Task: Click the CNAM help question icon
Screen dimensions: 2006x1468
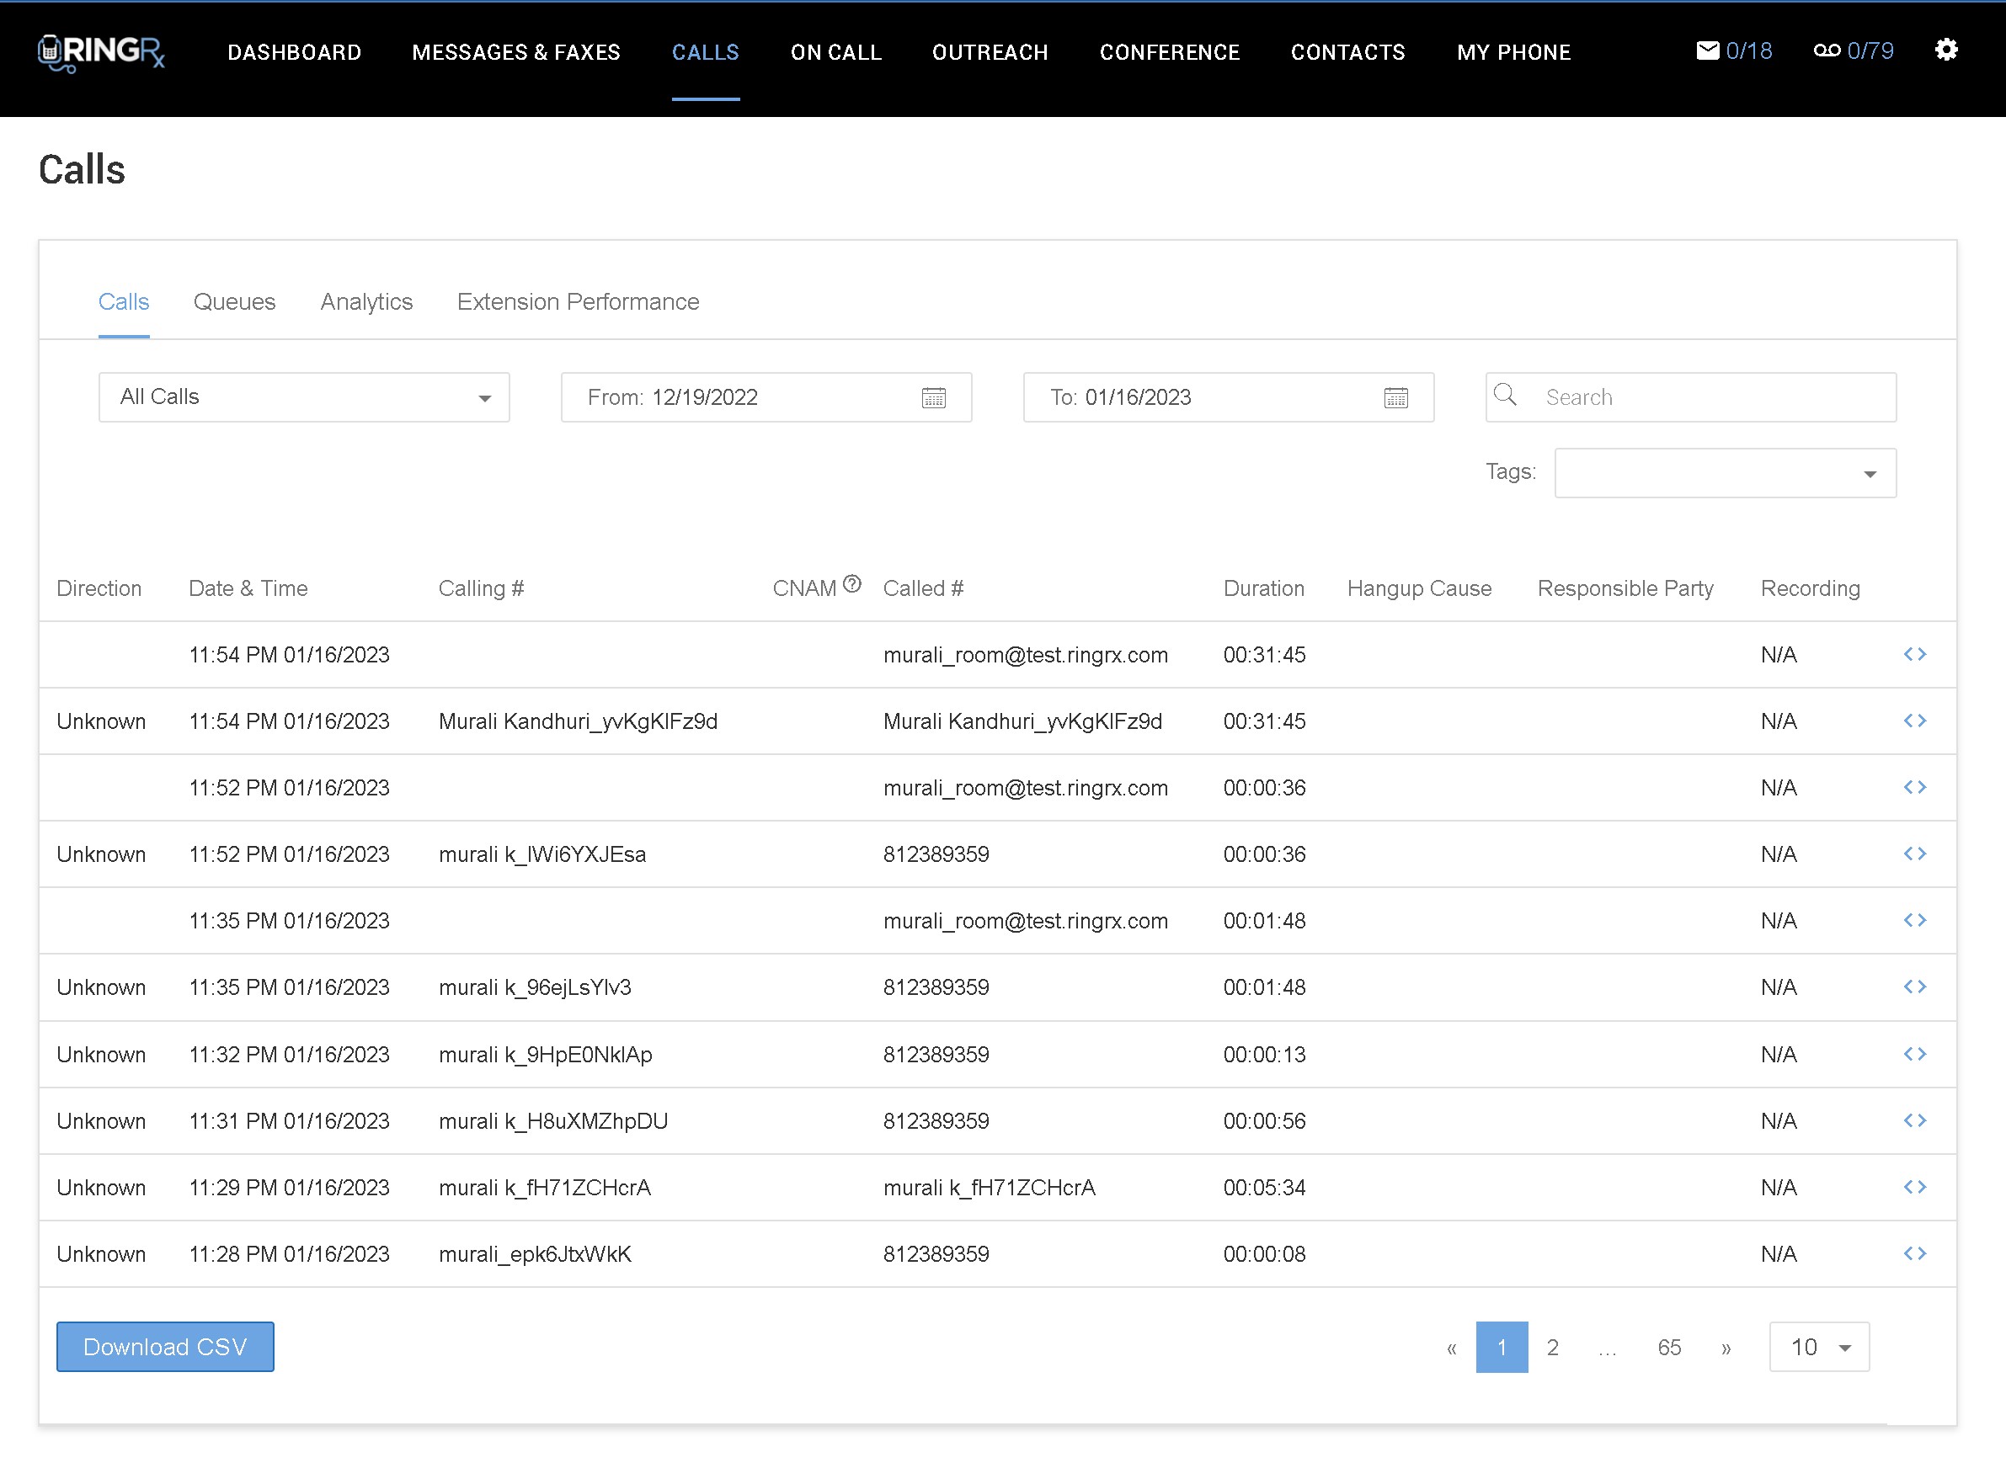Action: pyautogui.click(x=851, y=584)
